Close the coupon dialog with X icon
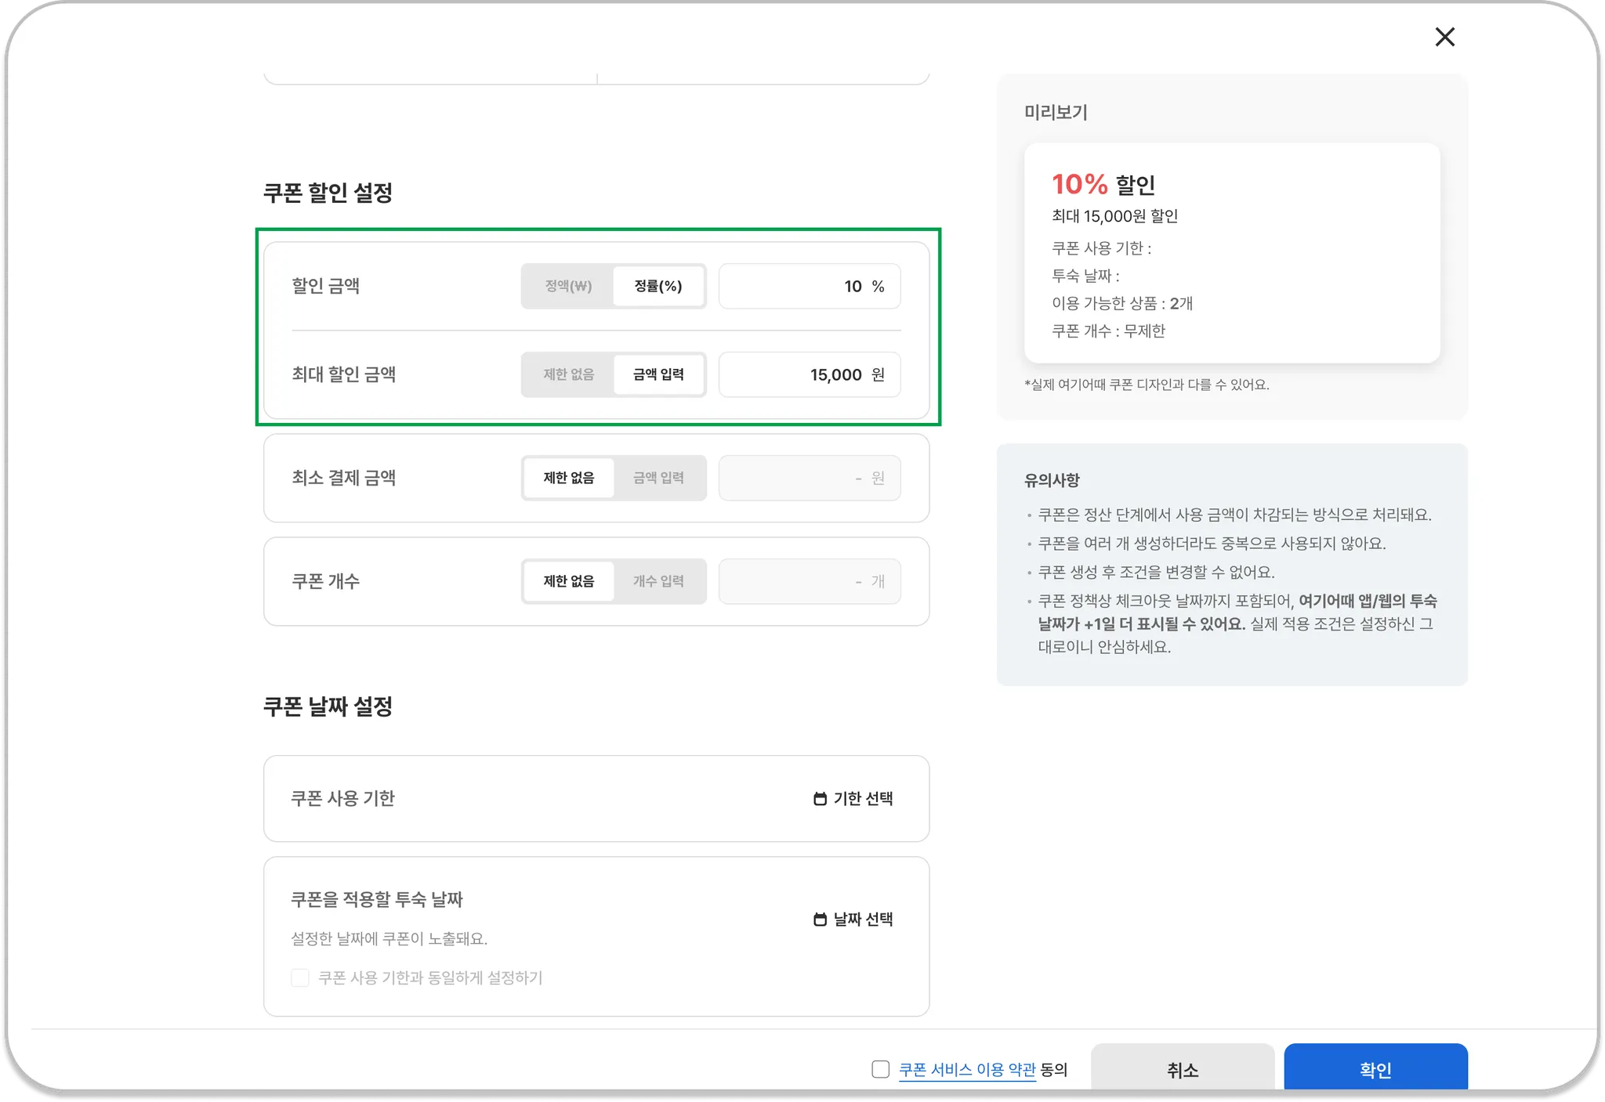The height and width of the screenshot is (1102, 1605). click(x=1444, y=37)
